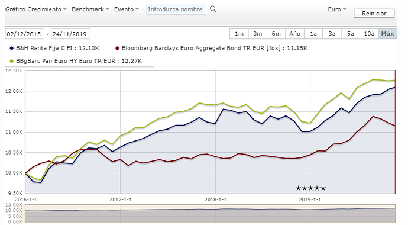
Task: Click the Reiniciar button
Action: pos(374,13)
